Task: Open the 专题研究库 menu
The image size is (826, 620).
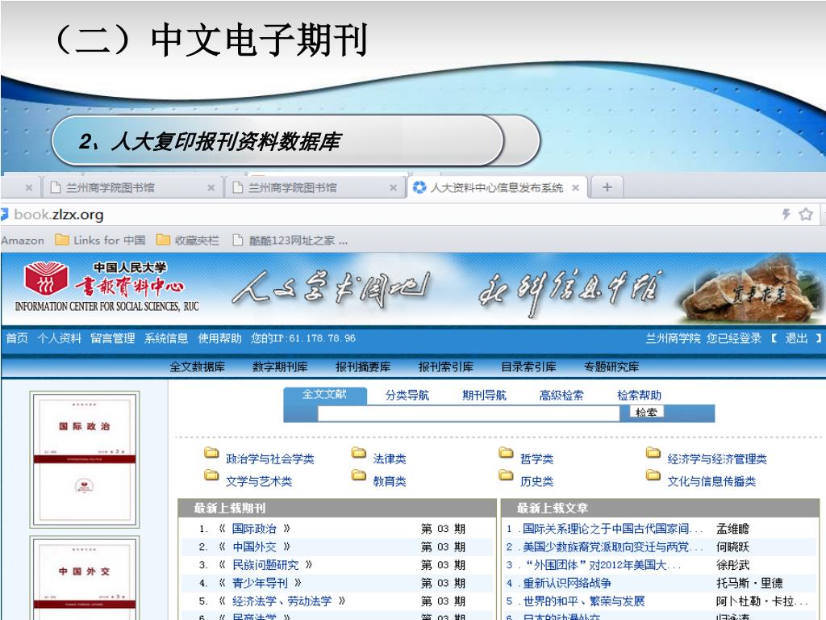Action: click(x=611, y=367)
